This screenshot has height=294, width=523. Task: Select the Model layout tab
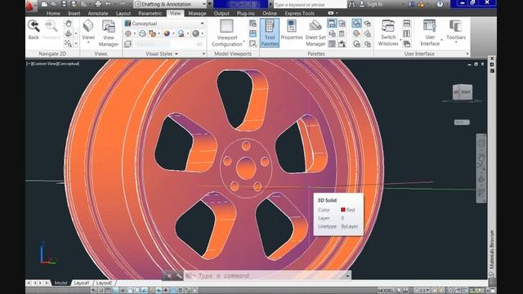point(60,283)
